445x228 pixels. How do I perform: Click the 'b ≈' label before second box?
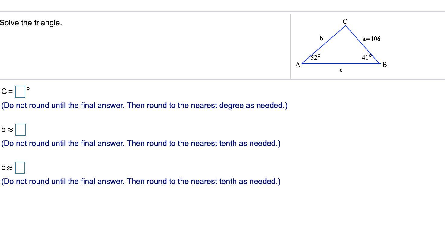[7, 130]
